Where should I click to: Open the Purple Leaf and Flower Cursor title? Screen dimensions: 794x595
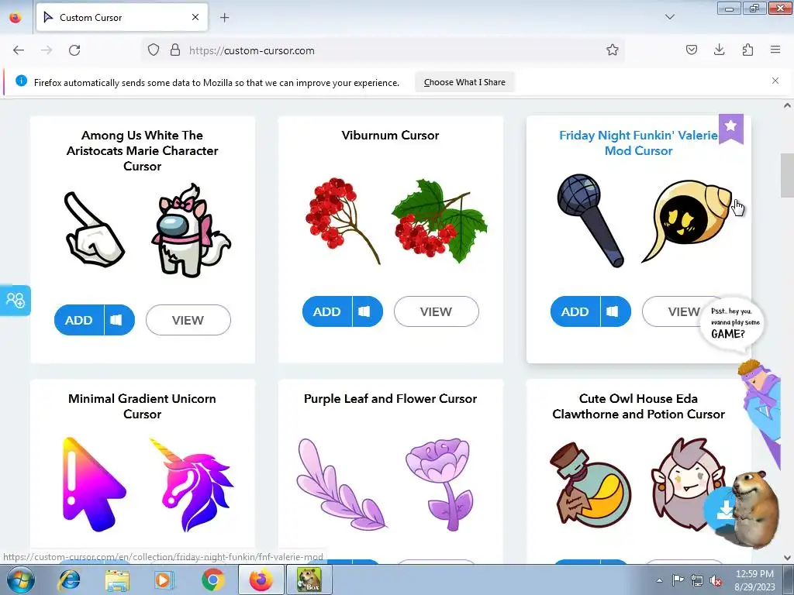pyautogui.click(x=390, y=399)
